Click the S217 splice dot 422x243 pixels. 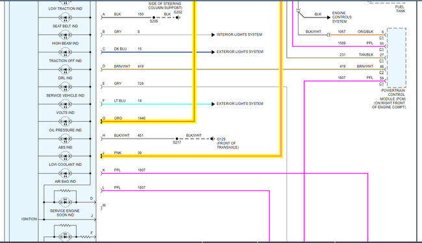(177, 139)
